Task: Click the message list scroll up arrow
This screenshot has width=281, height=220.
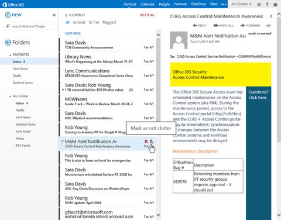Action: click(158, 35)
